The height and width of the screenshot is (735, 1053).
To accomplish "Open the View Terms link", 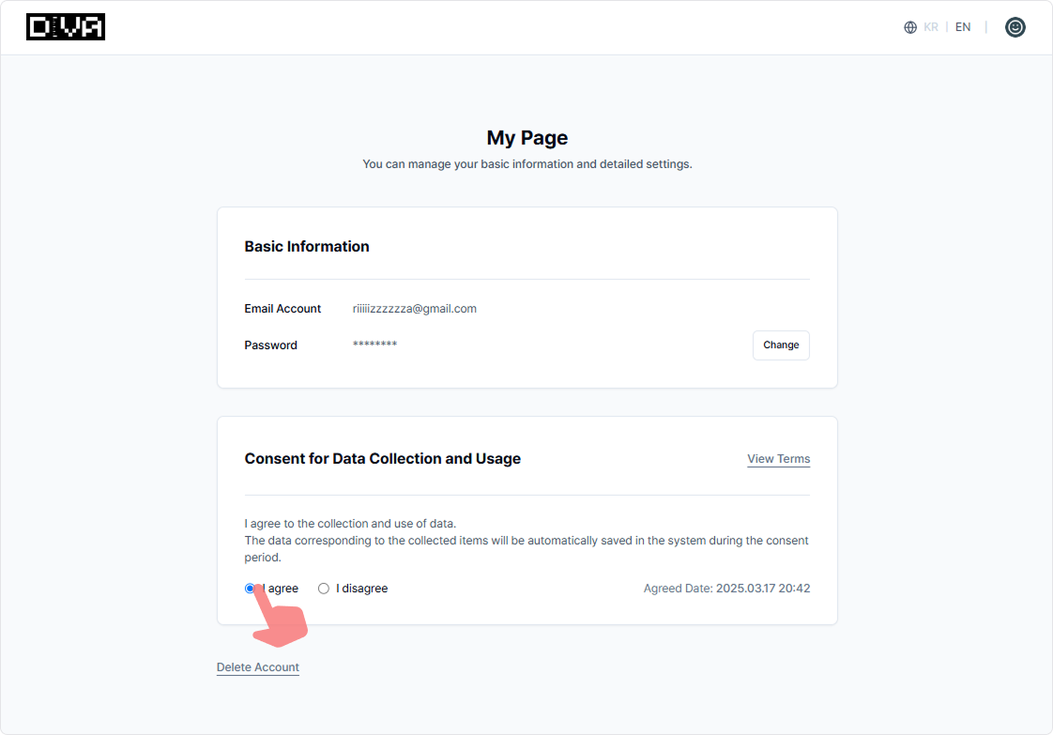I will click(778, 459).
